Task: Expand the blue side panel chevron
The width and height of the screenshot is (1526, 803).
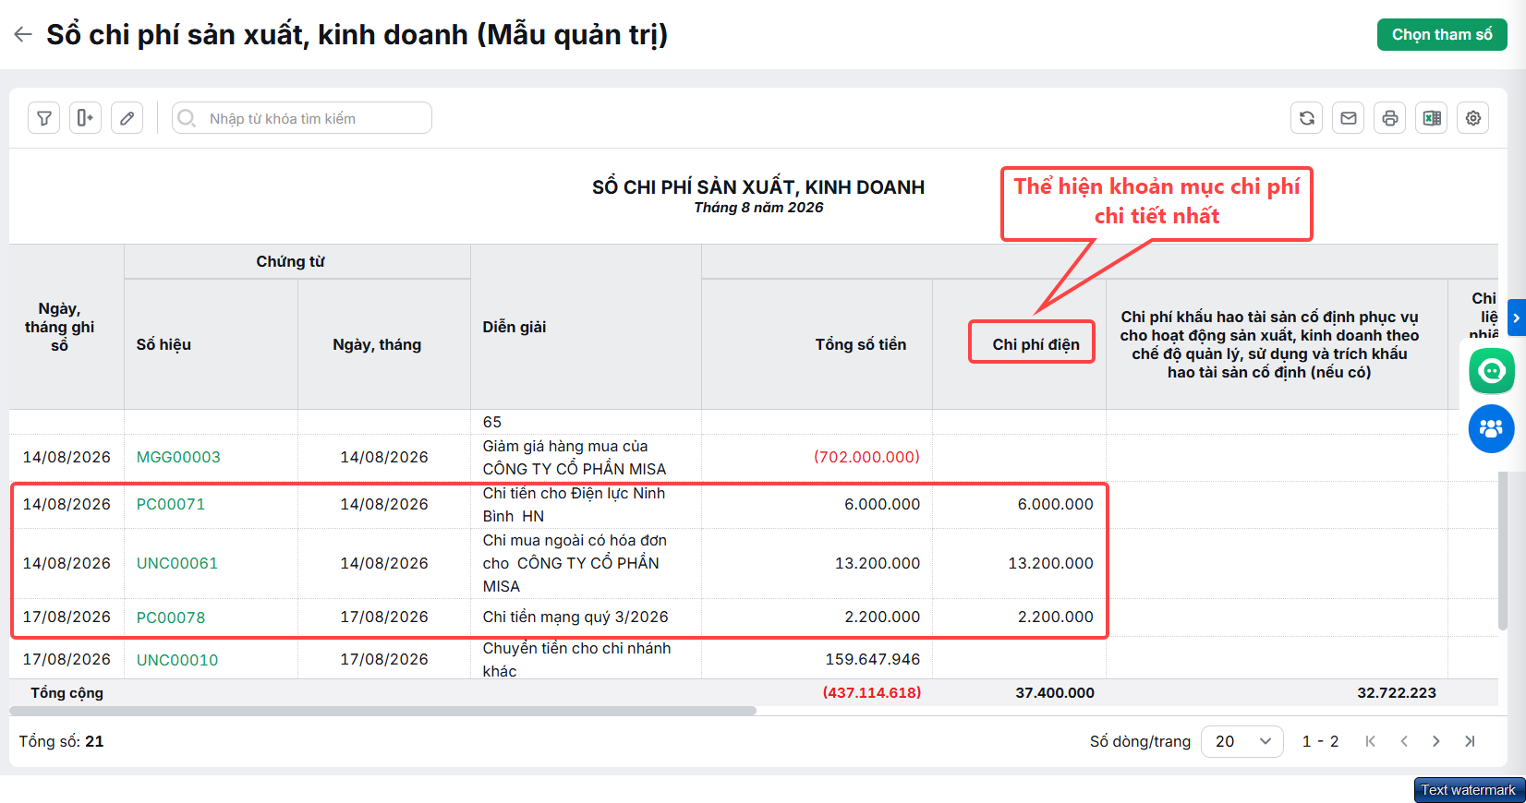Action: coord(1516,318)
